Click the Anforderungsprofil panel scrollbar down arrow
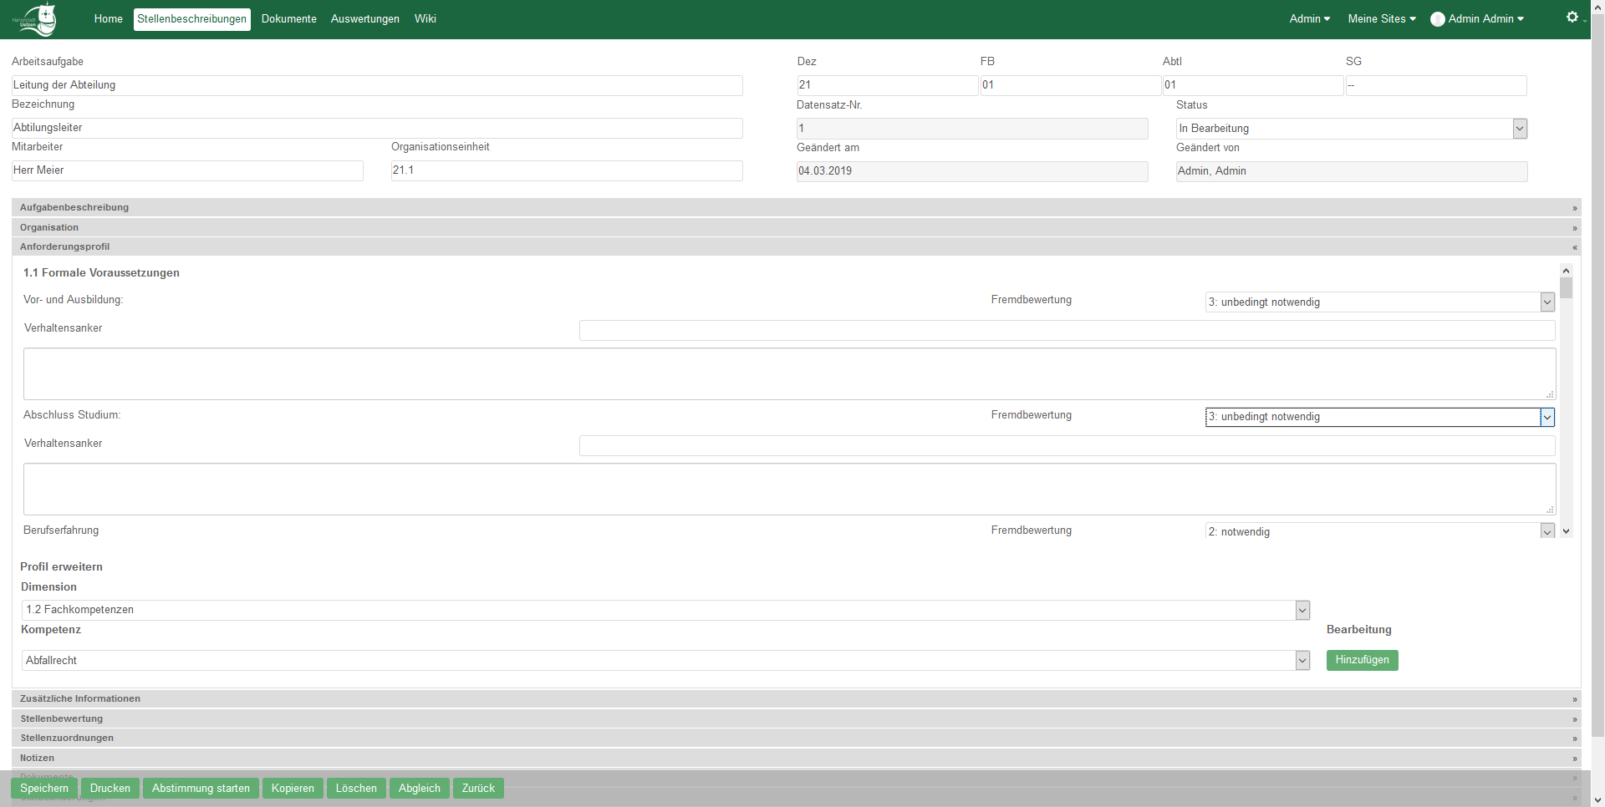 tap(1566, 531)
